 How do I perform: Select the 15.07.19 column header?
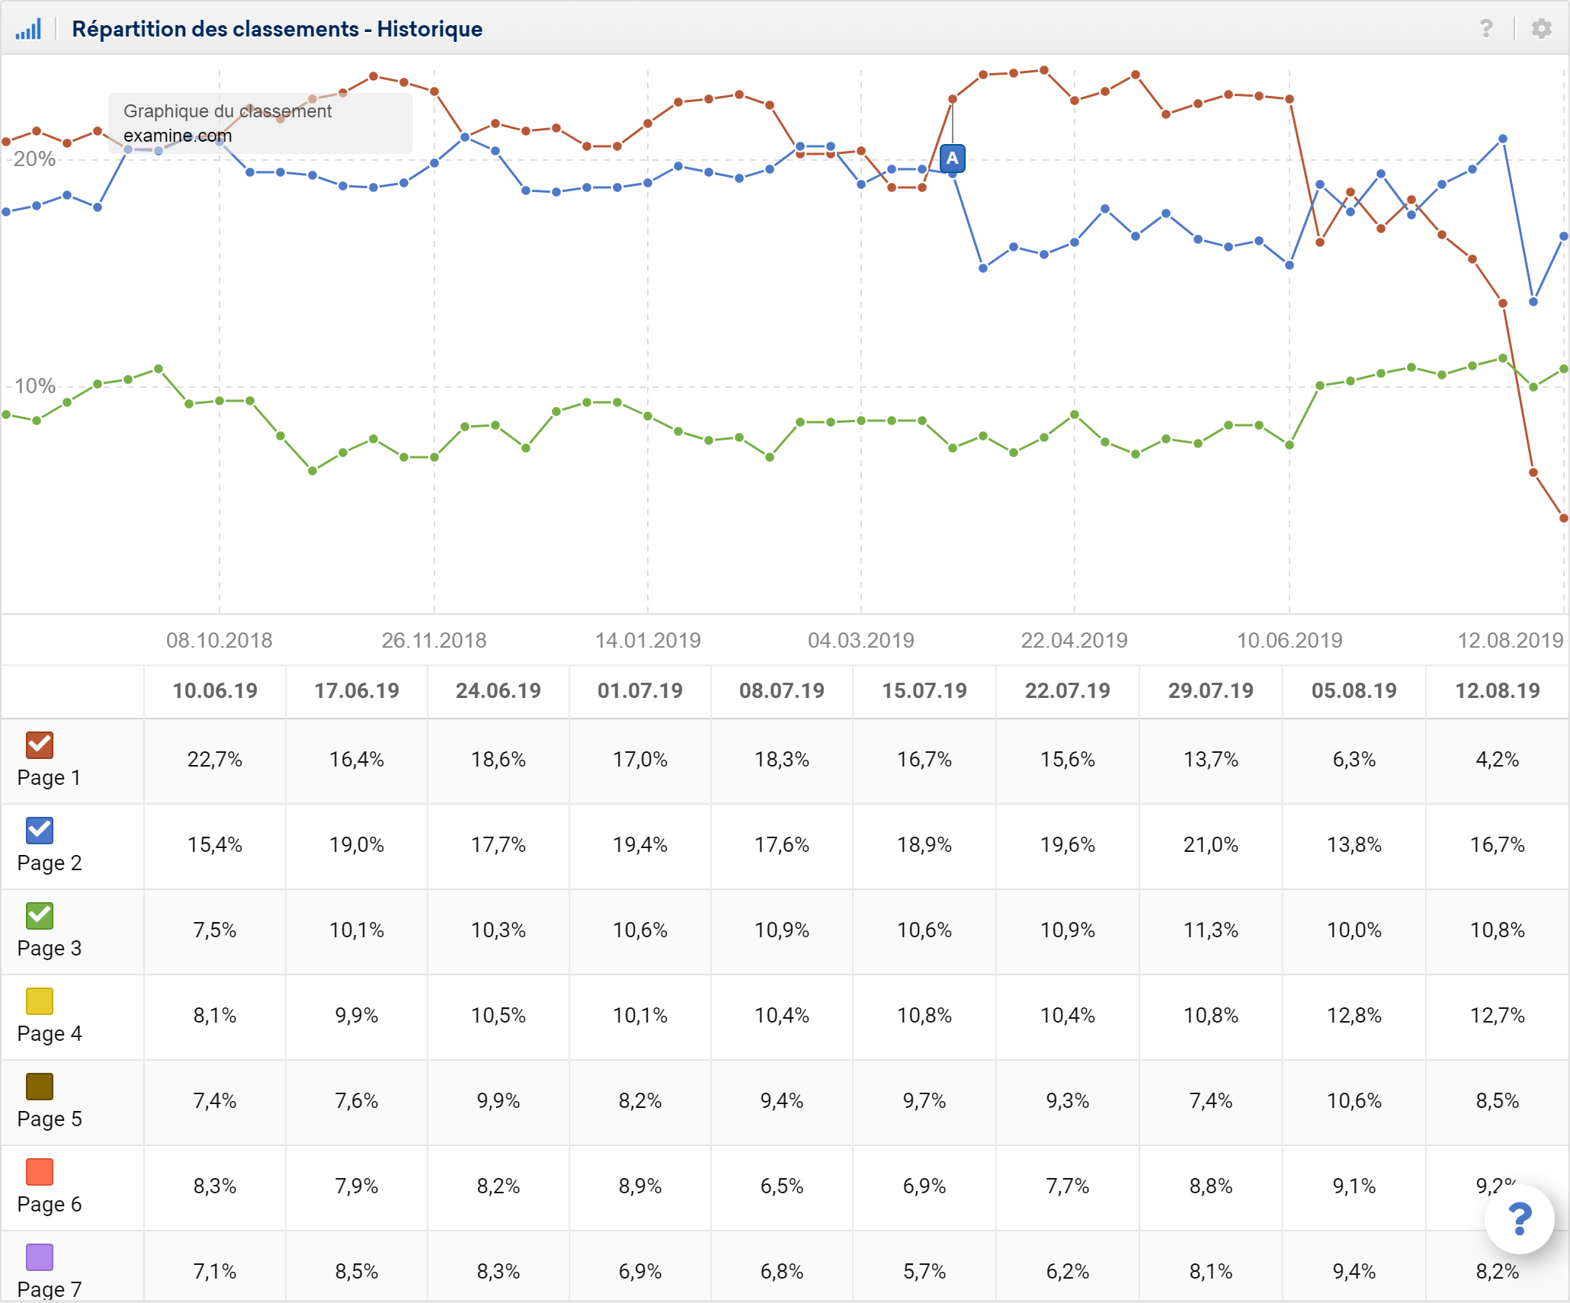click(924, 691)
